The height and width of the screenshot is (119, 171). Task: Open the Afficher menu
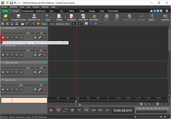click(45, 7)
